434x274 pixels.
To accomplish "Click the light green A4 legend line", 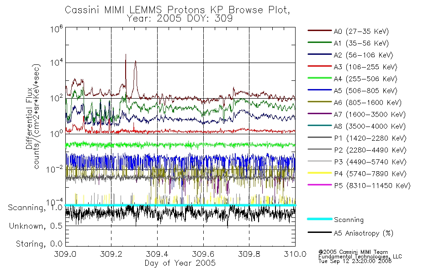I will pos(320,78).
